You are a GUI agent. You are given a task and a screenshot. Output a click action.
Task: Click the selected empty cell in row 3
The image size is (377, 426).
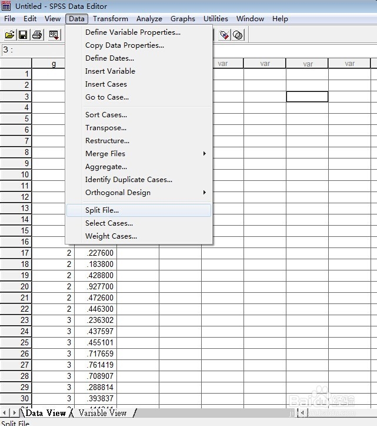click(x=307, y=97)
